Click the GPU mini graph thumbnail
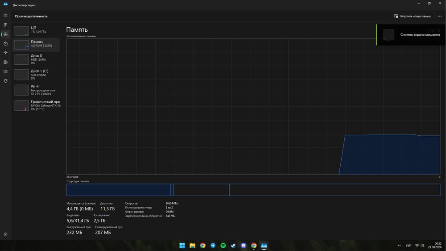Screen dimensions: 446x251 tap(21, 105)
